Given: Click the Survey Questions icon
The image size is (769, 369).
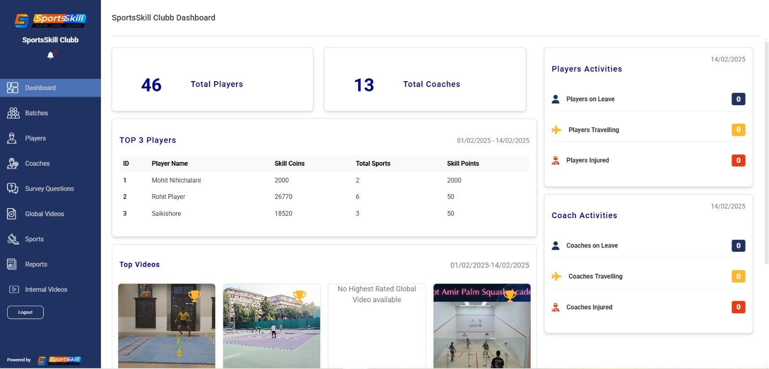Looking at the screenshot, I should tap(12, 188).
